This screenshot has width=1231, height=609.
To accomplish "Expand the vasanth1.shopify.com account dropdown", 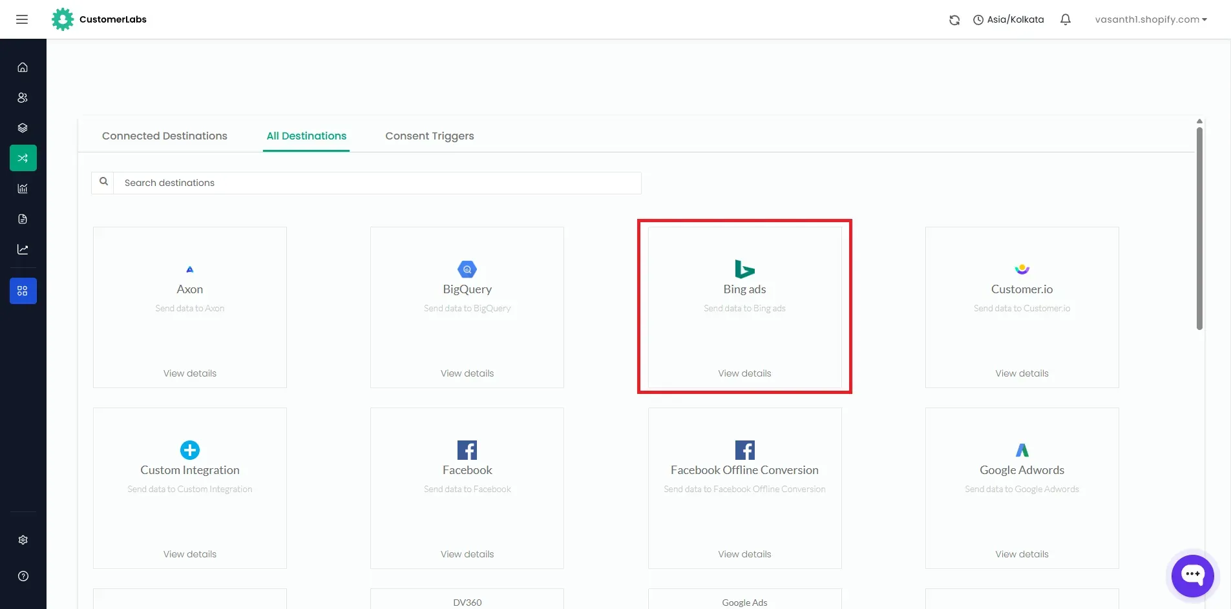I will point(1151,19).
